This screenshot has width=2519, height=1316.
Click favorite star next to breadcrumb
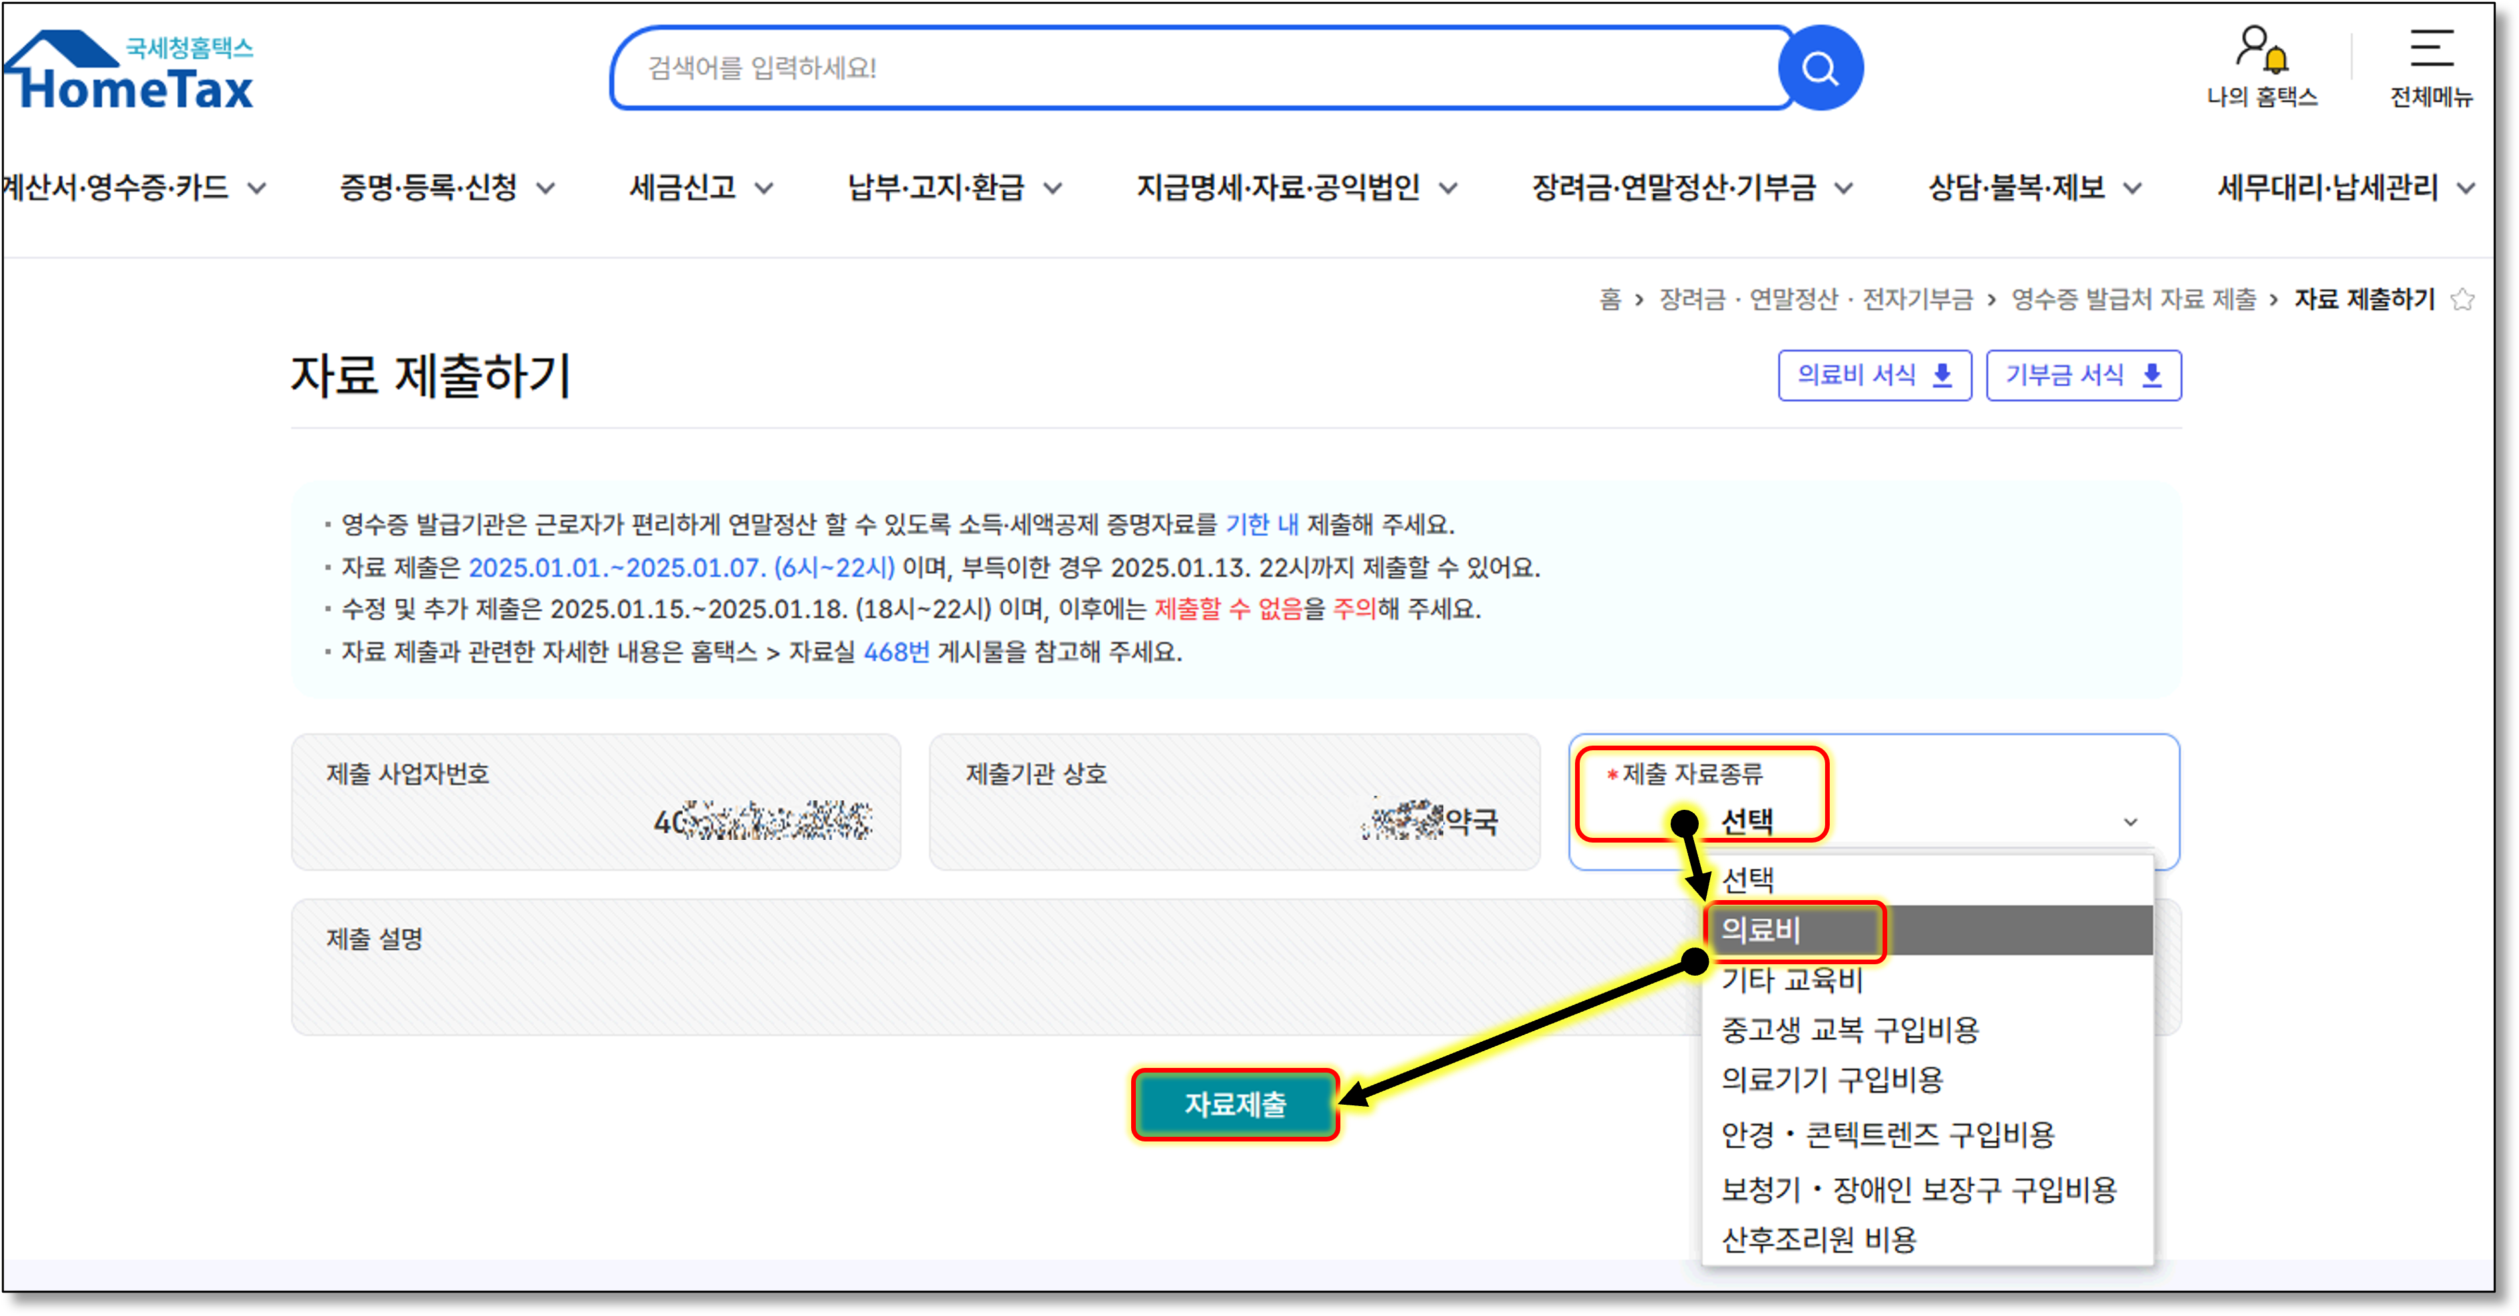tap(2464, 300)
